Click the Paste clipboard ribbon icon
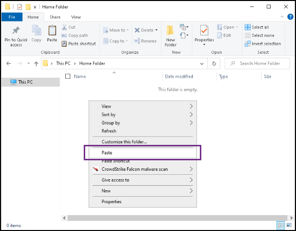Viewport: 296px width, 231px height. coord(52,30)
